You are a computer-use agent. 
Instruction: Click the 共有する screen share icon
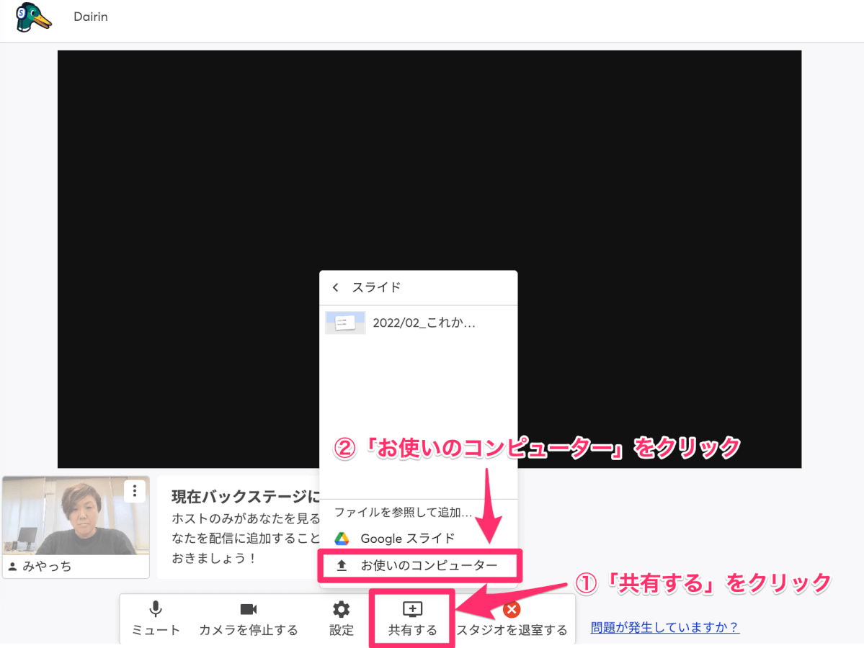[x=412, y=610]
